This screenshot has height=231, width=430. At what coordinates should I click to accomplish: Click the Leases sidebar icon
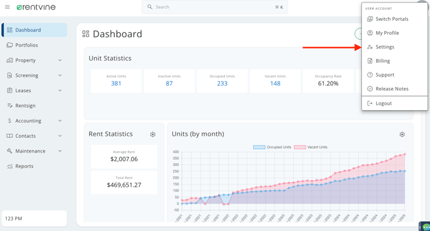tap(9, 90)
